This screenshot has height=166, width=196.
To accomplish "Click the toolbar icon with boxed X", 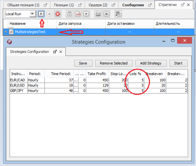I will click(x=106, y=14).
